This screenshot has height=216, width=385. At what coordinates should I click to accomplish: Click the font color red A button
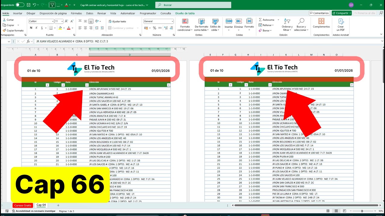pos(69,28)
